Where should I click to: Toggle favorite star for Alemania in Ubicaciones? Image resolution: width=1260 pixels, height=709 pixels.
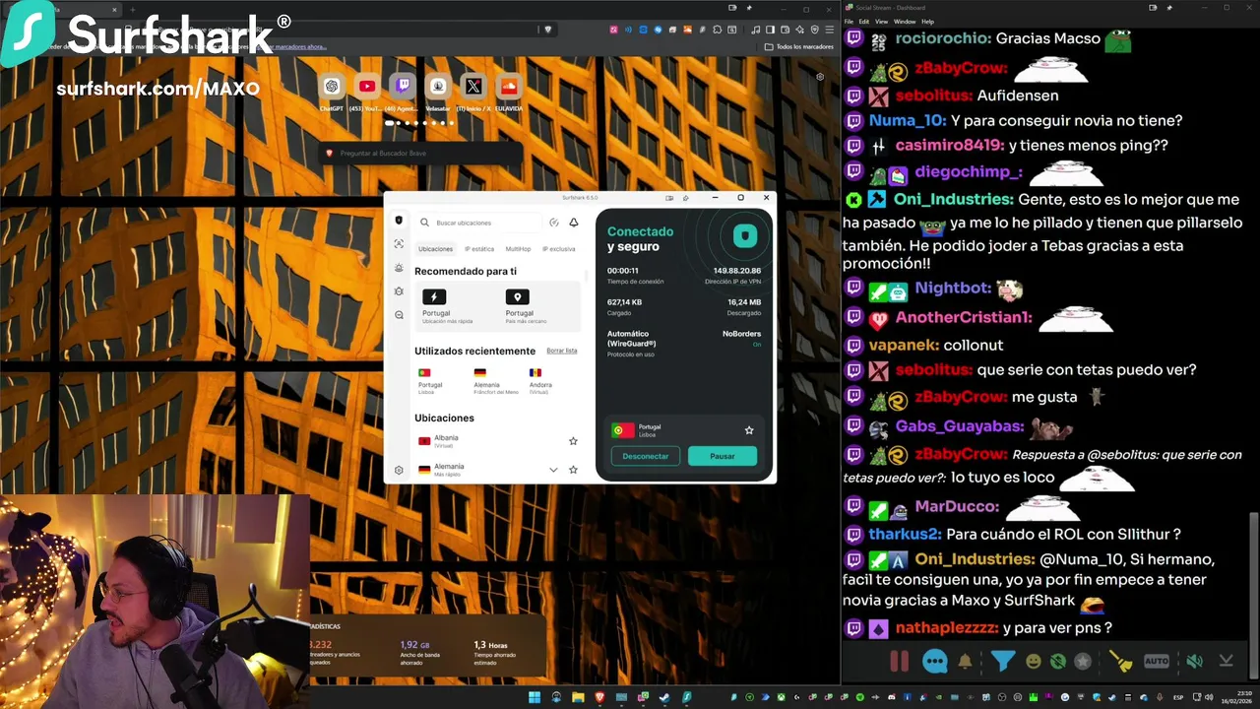click(x=573, y=470)
